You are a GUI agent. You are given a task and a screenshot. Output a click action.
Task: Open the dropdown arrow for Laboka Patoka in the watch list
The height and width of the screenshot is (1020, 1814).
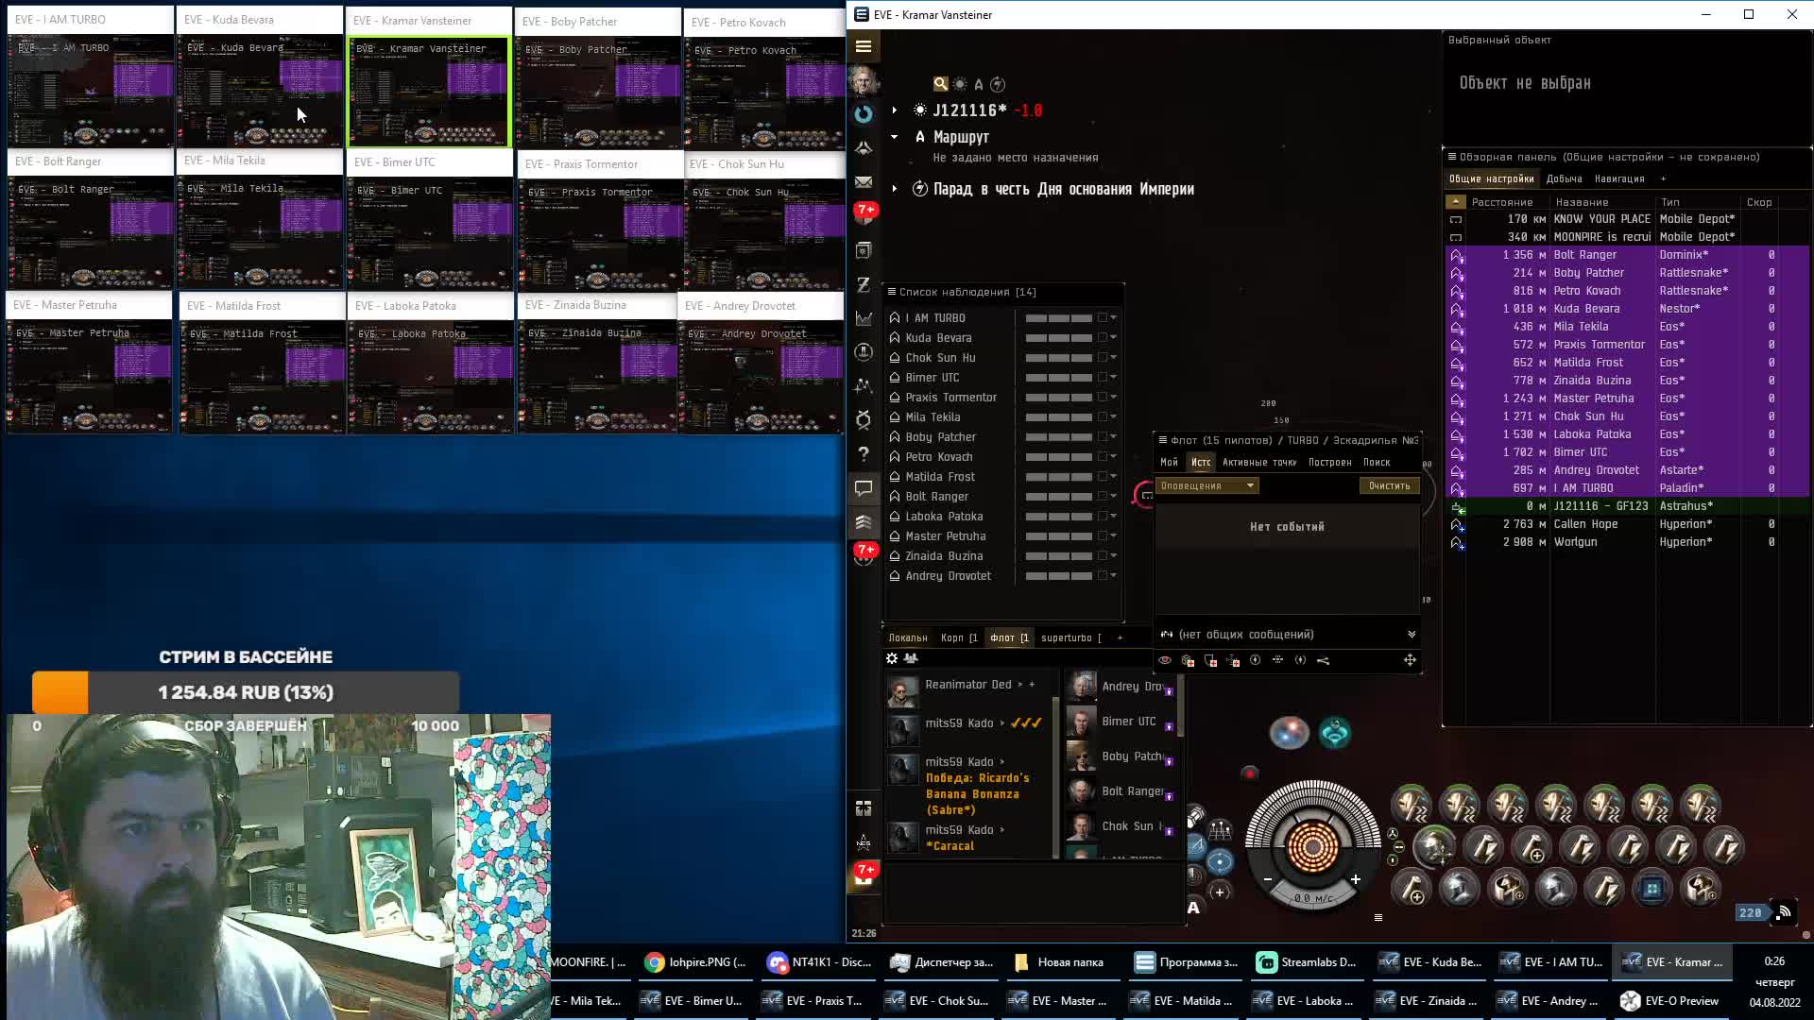pos(1114,517)
